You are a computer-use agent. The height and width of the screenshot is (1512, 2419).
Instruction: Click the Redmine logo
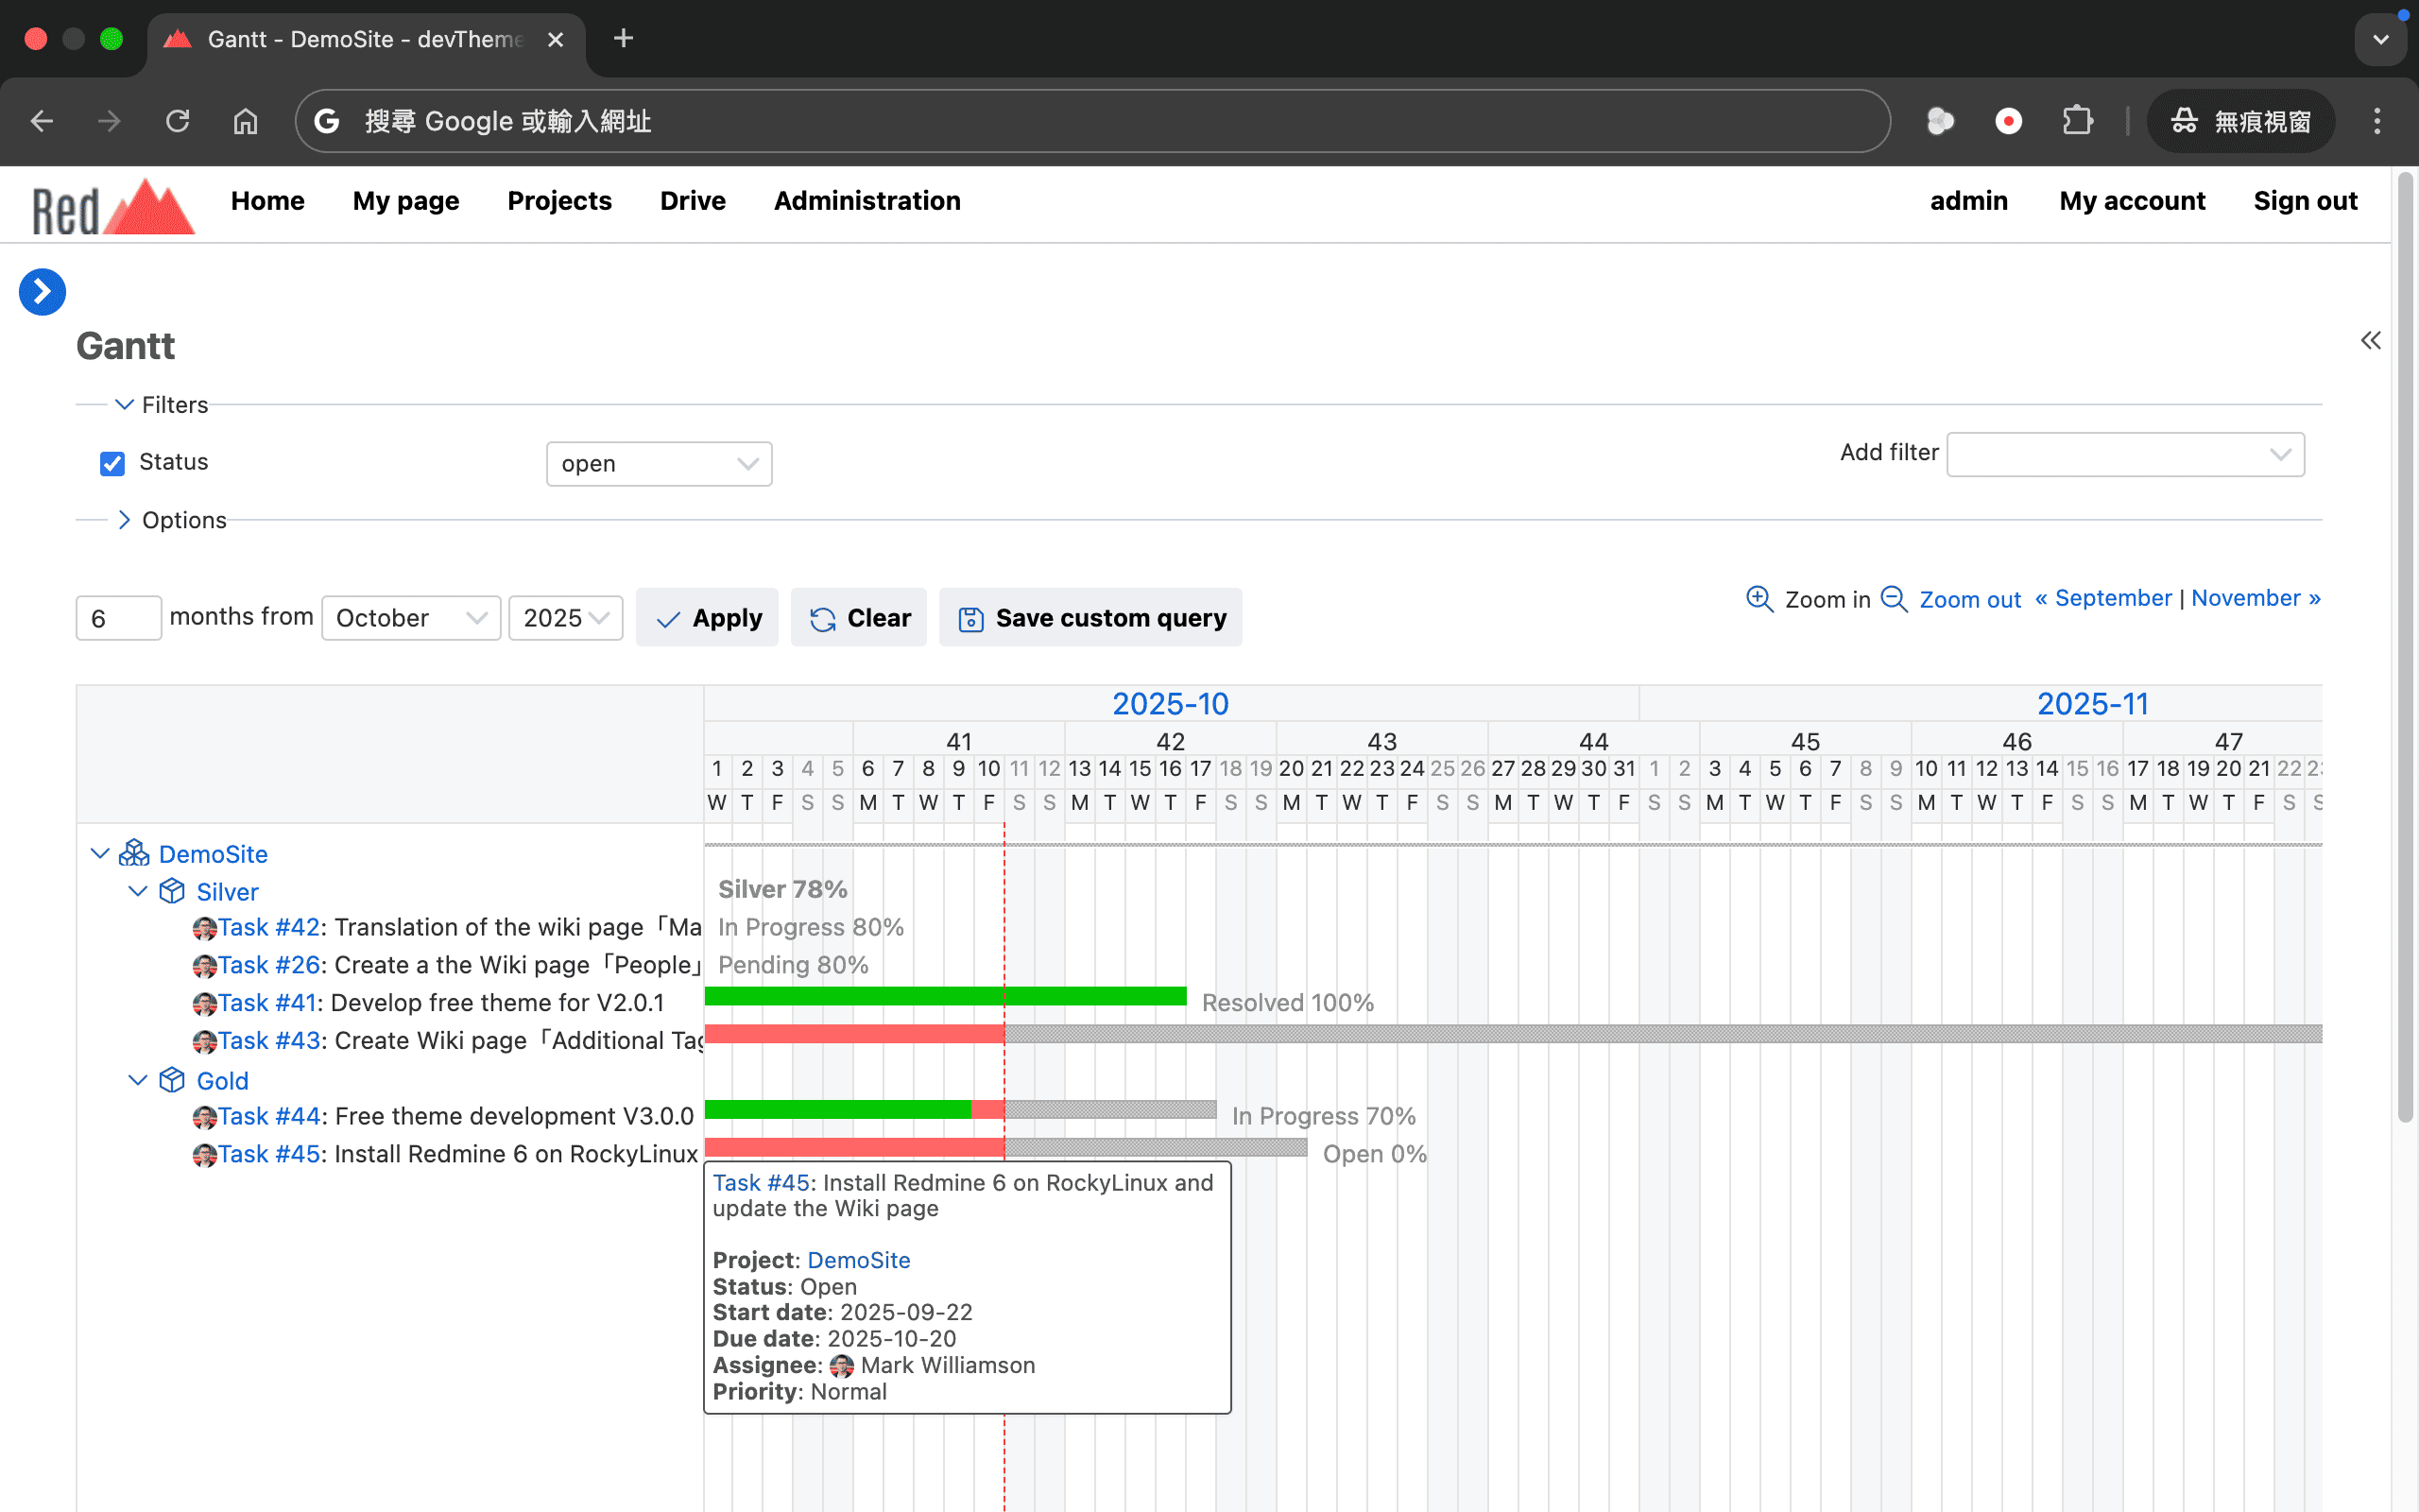(112, 206)
